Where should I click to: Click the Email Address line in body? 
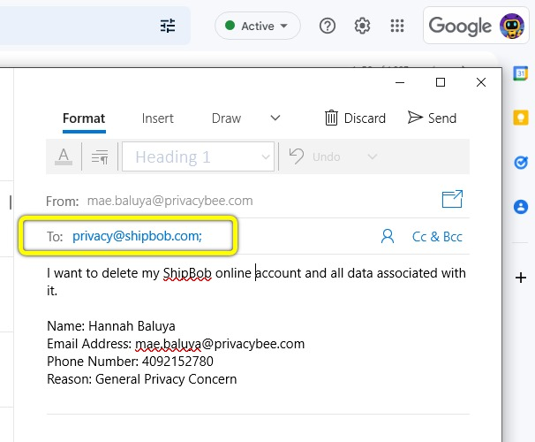point(176,344)
